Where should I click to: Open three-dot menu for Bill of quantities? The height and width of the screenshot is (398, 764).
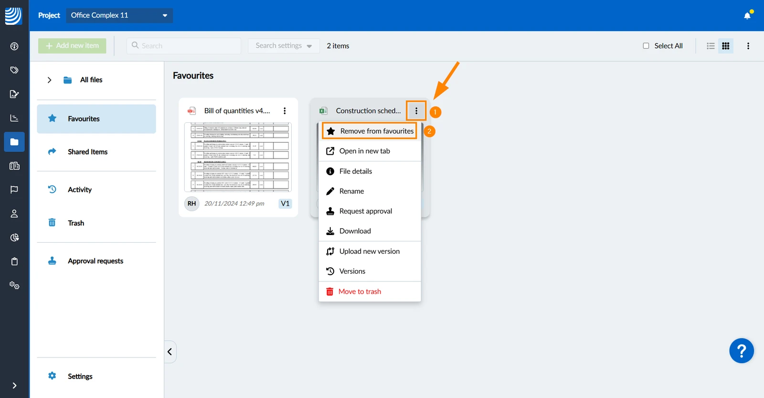click(x=285, y=111)
